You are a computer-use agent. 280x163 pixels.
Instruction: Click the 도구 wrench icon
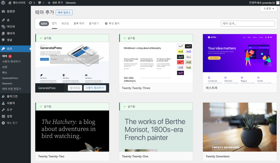point(3,110)
